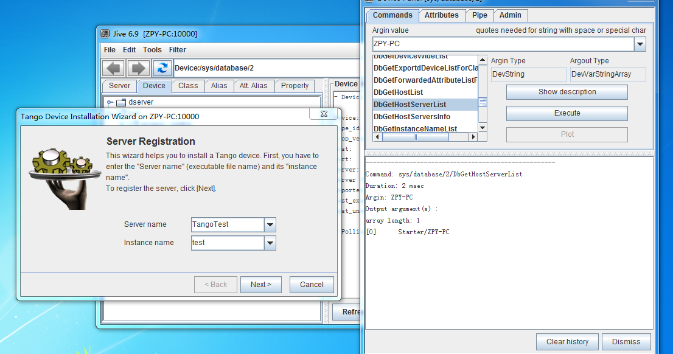Select the Attributes tab in Device Panel
The image size is (673, 354).
point(442,15)
